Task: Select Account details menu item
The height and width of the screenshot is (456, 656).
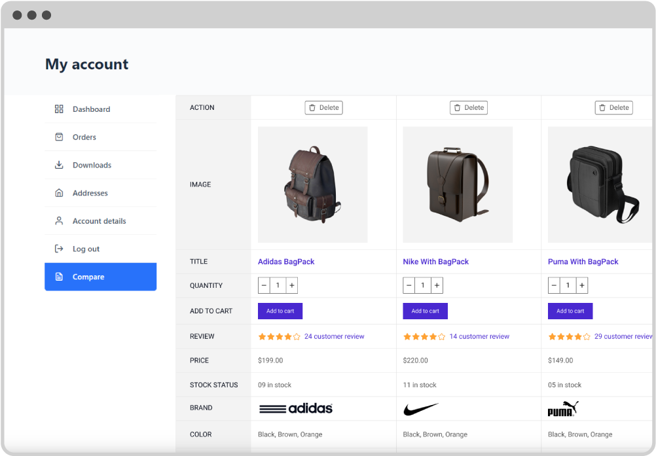Action: tap(100, 221)
